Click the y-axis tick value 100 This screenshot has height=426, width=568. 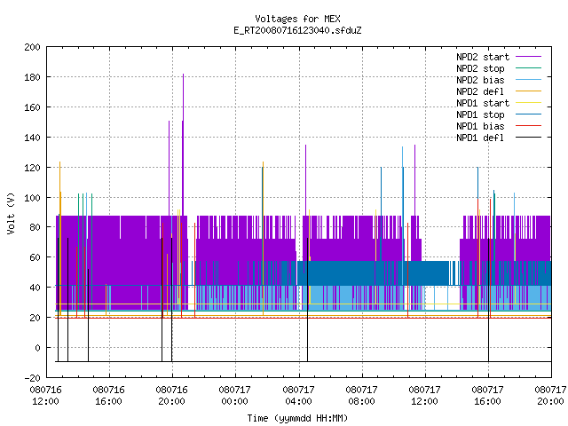(x=32, y=197)
